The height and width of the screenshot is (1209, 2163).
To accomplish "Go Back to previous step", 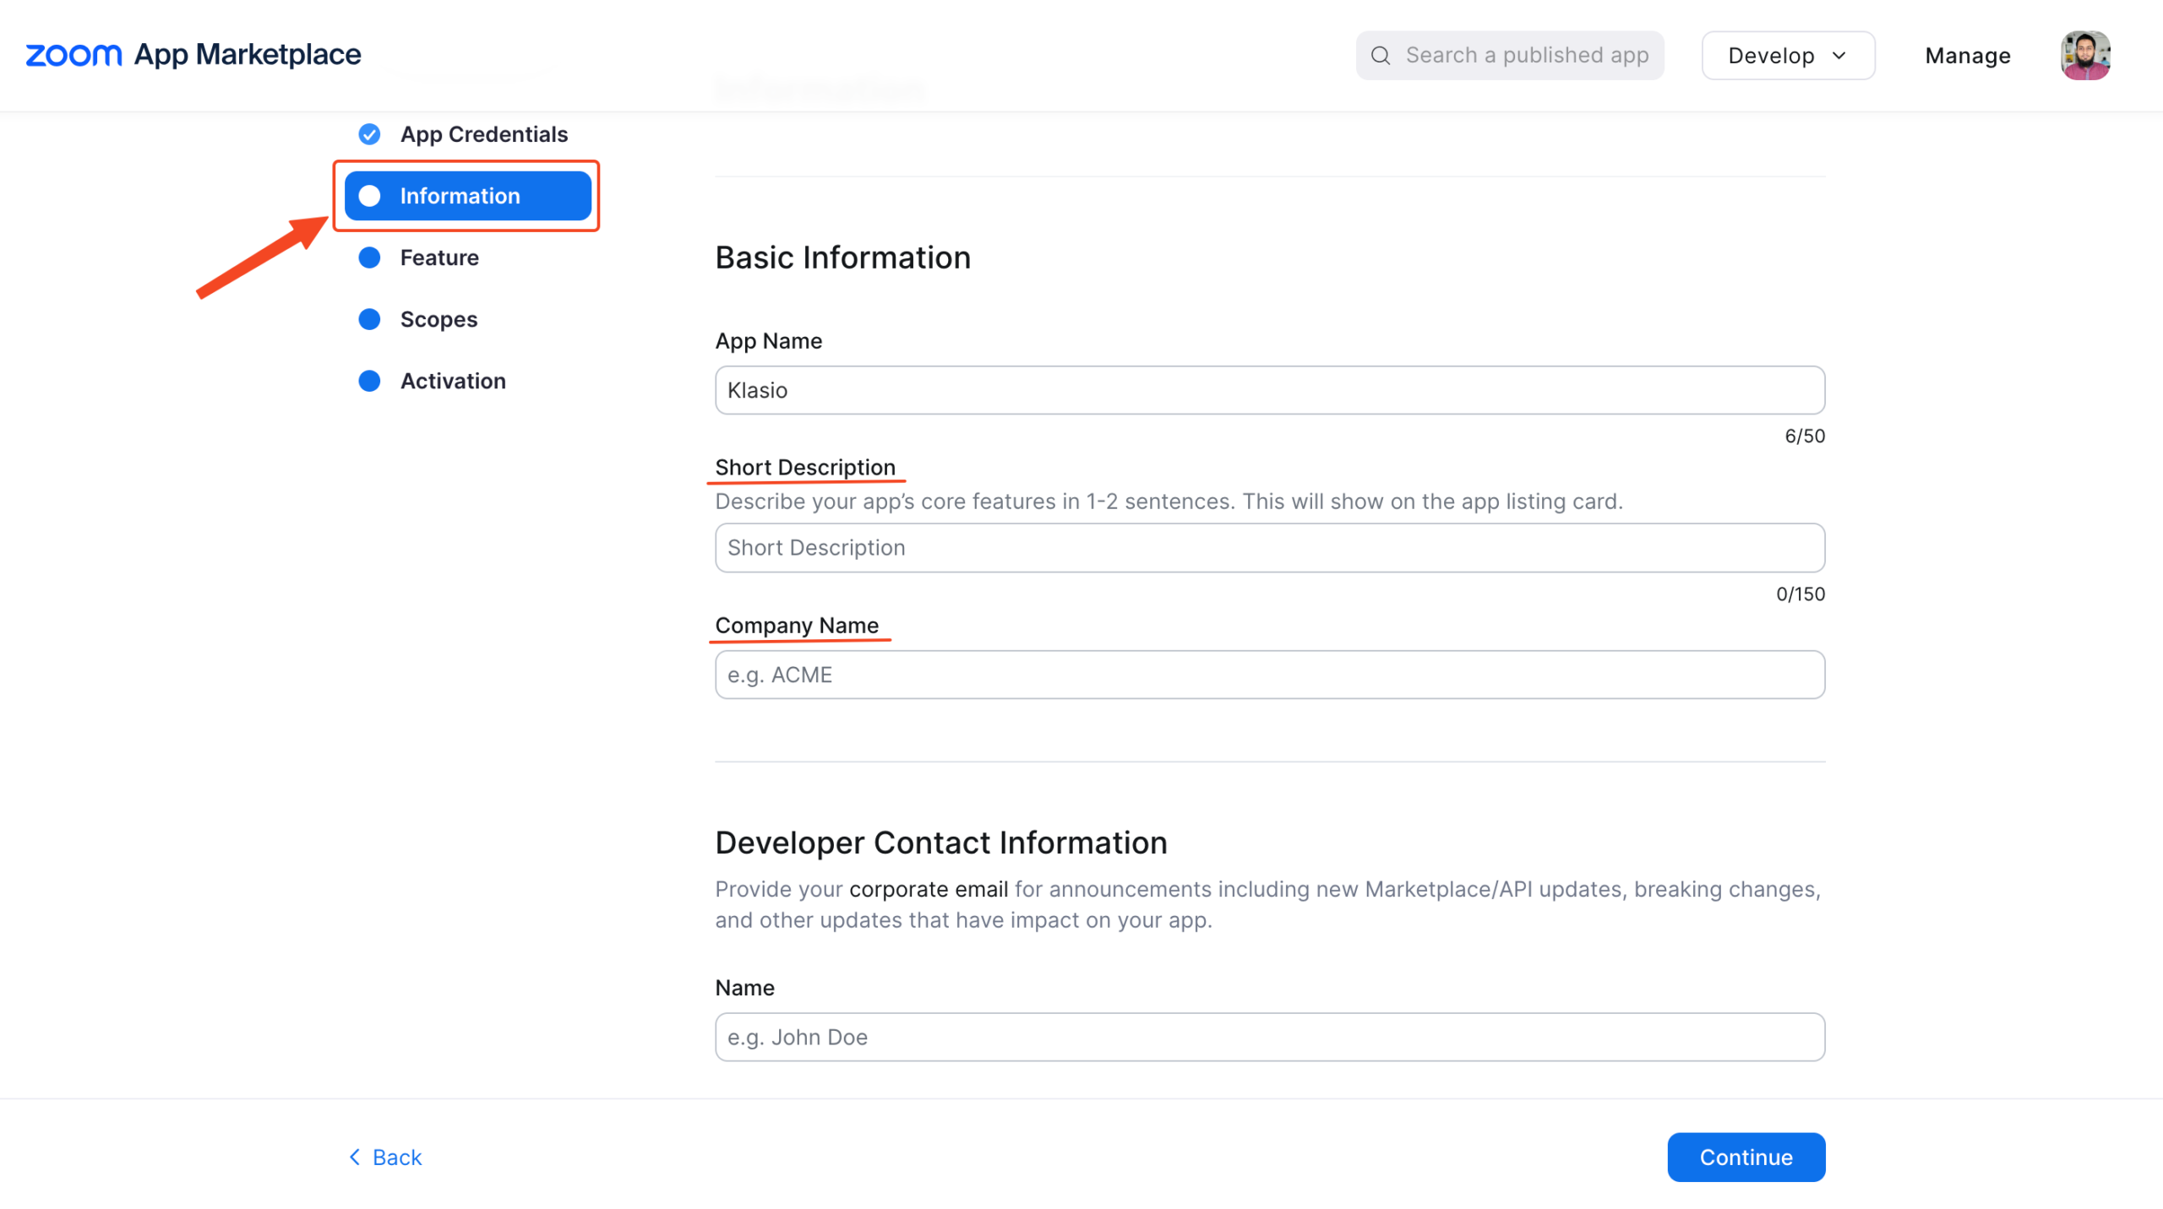I will 385,1157.
